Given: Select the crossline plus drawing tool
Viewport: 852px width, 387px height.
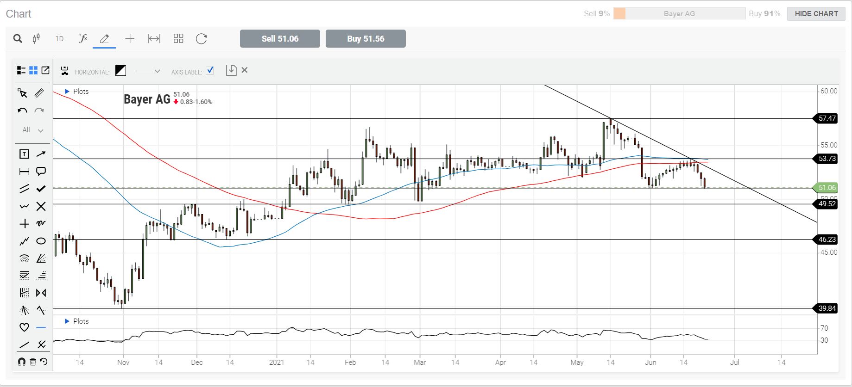Looking at the screenshot, I should 24,224.
